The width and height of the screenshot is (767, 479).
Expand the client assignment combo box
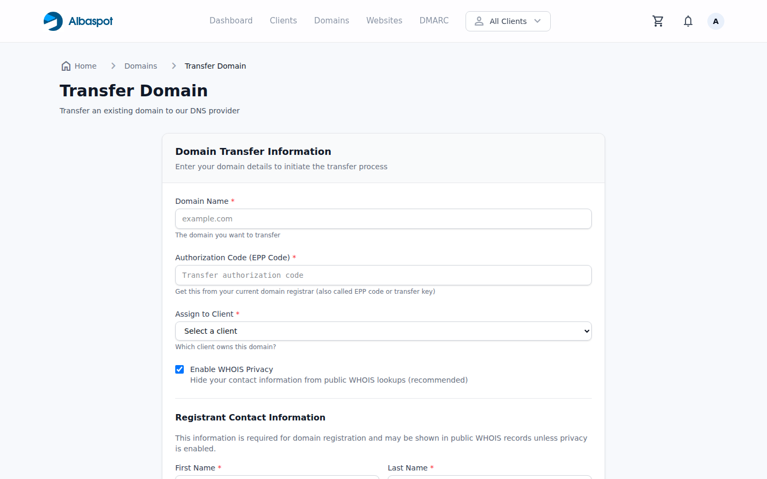pos(383,331)
